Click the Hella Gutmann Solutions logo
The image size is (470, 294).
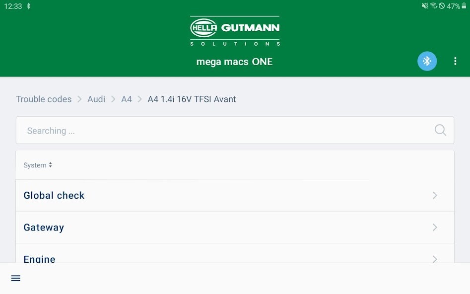pyautogui.click(x=235, y=31)
